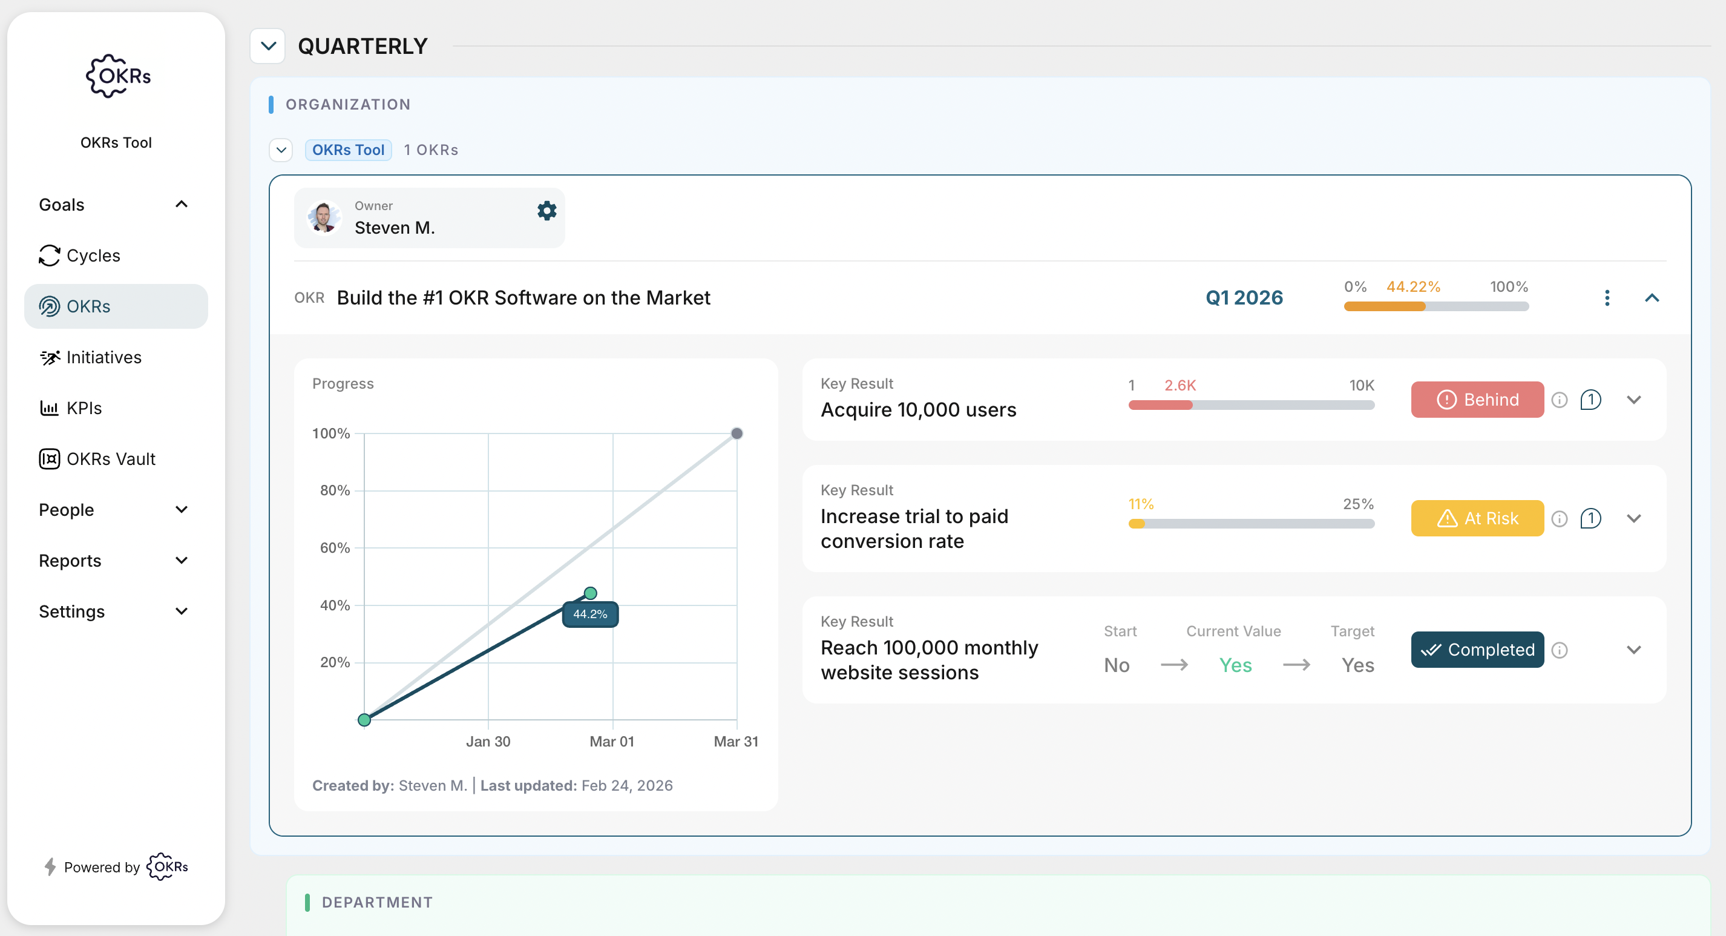The width and height of the screenshot is (1726, 936).
Task: Click the Behind status button
Action: [1477, 400]
